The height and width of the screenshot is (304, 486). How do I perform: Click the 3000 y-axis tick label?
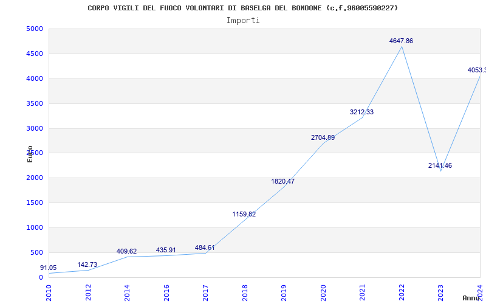point(35,128)
